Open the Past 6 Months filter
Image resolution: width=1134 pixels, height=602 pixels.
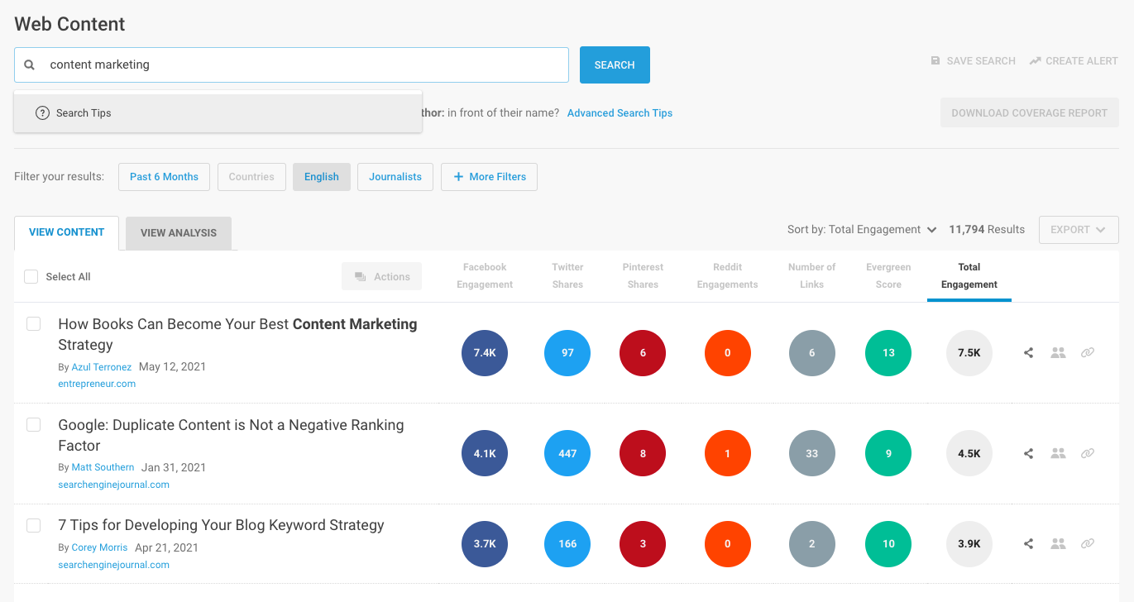(164, 177)
